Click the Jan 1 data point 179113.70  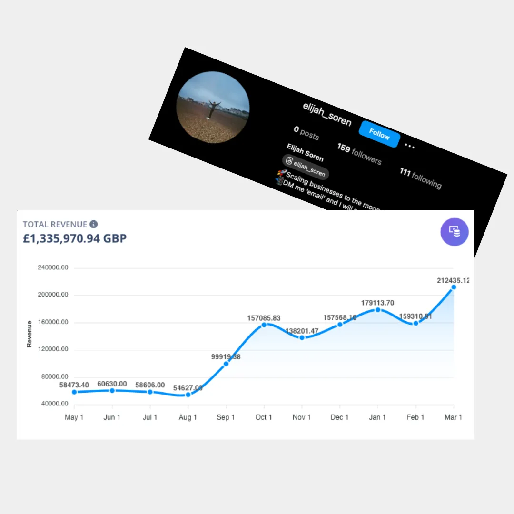378,310
